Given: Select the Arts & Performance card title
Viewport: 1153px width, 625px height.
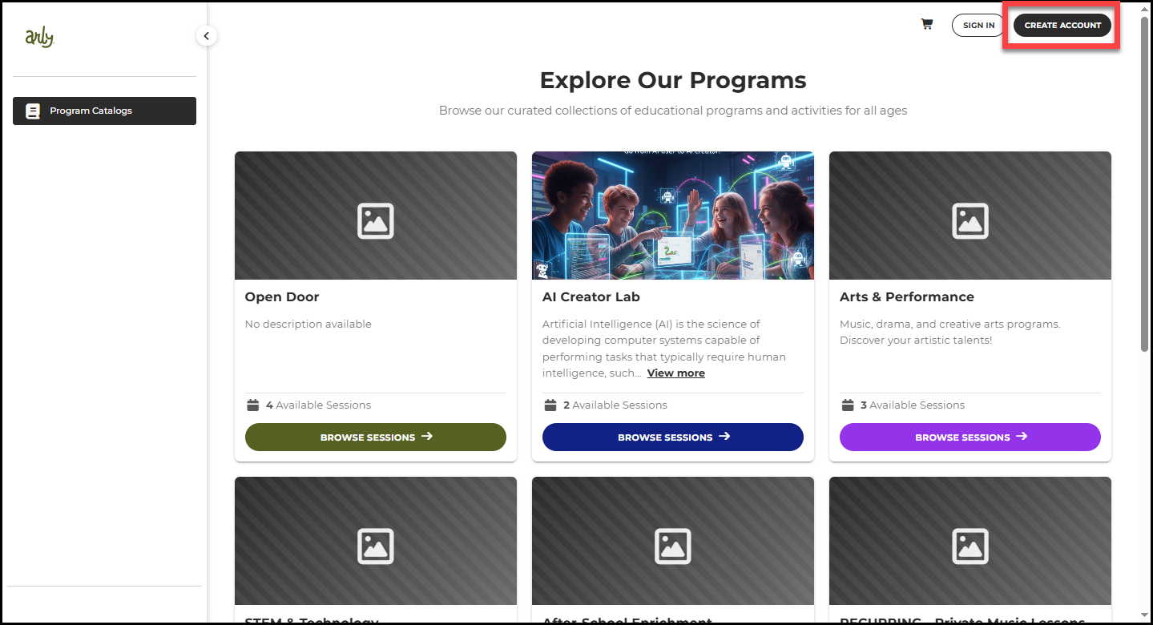Looking at the screenshot, I should pyautogui.click(x=907, y=296).
